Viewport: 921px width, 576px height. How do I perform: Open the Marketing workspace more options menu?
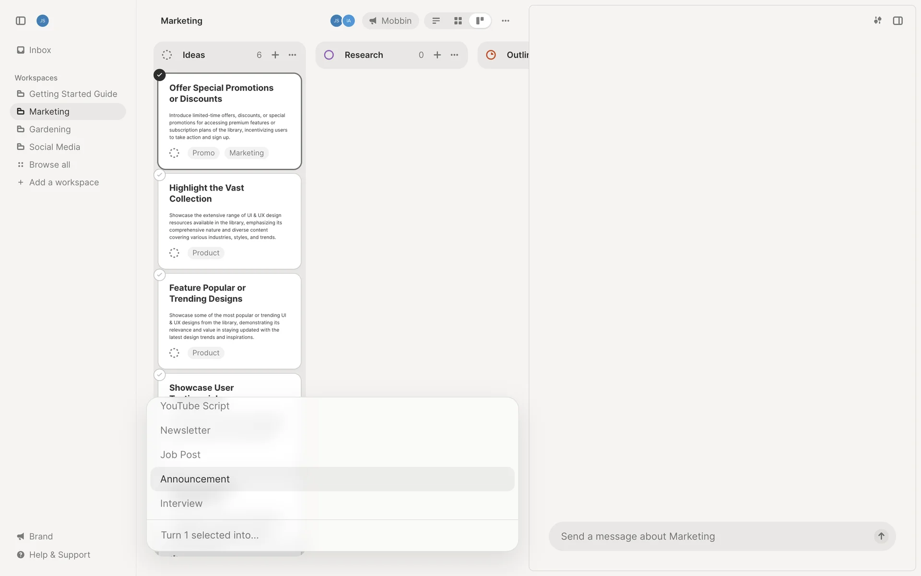tap(505, 21)
